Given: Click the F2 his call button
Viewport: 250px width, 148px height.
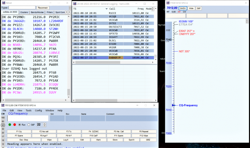Looking at the screenshot, I should click(x=44, y=131).
